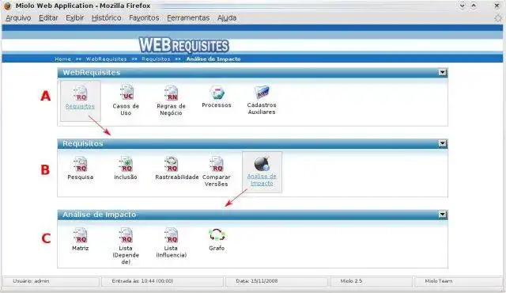The width and height of the screenshot is (506, 293).
Task: Click 'Miolo Team' in status bar
Action: point(439,281)
